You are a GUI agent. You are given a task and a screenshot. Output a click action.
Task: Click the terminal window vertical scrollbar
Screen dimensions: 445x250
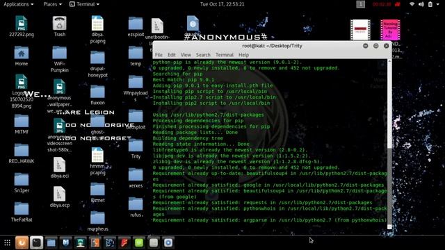point(389,144)
